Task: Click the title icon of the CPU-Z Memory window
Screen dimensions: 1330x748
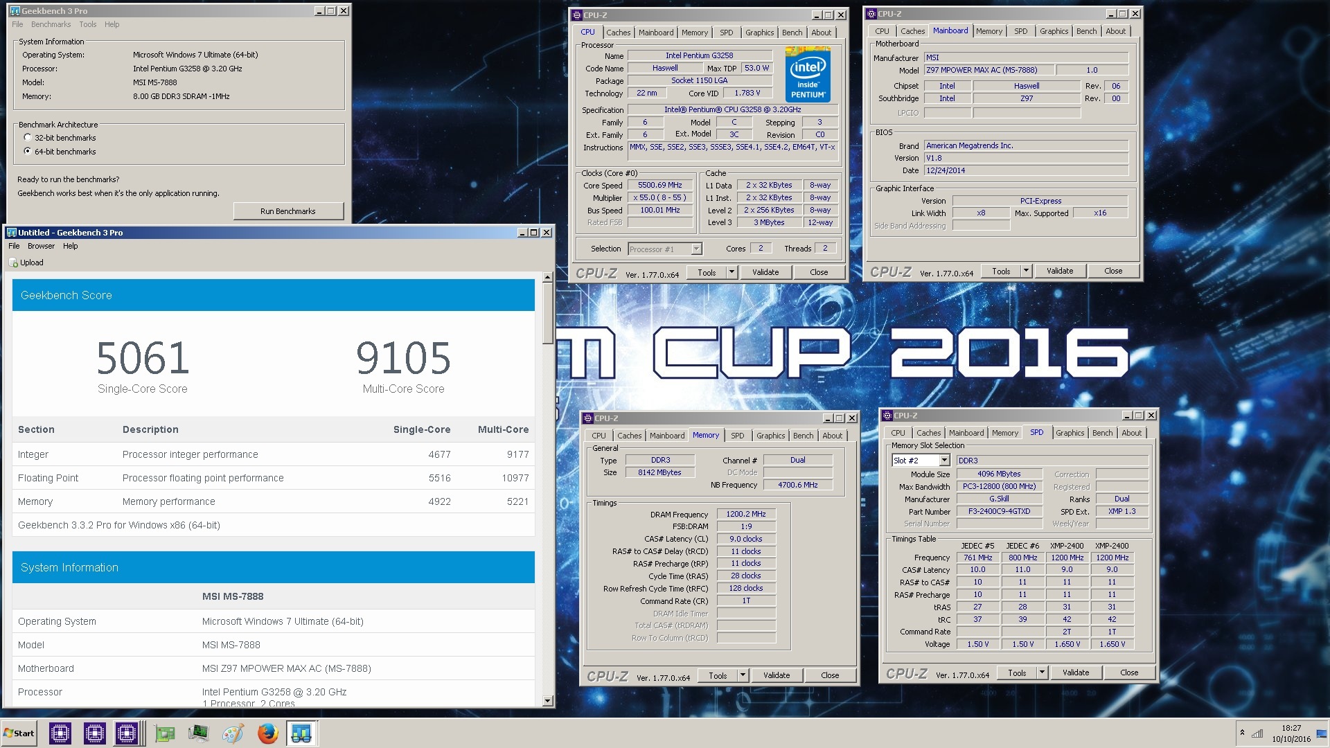Action: (x=588, y=418)
